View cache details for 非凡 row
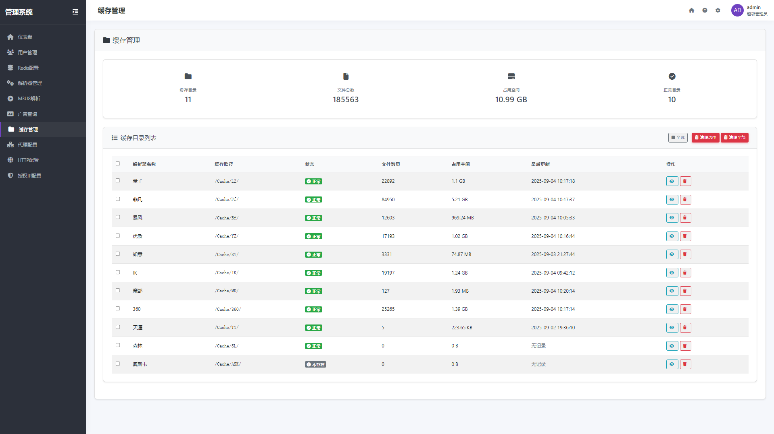Image resolution: width=774 pixels, height=434 pixels. [x=672, y=200]
